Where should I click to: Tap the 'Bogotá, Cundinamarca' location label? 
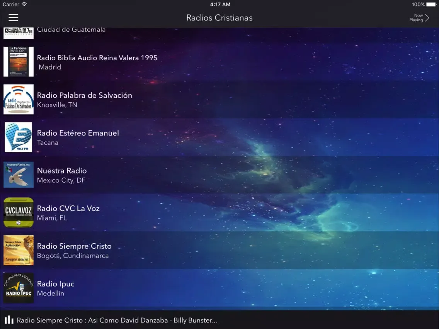pos(73,256)
